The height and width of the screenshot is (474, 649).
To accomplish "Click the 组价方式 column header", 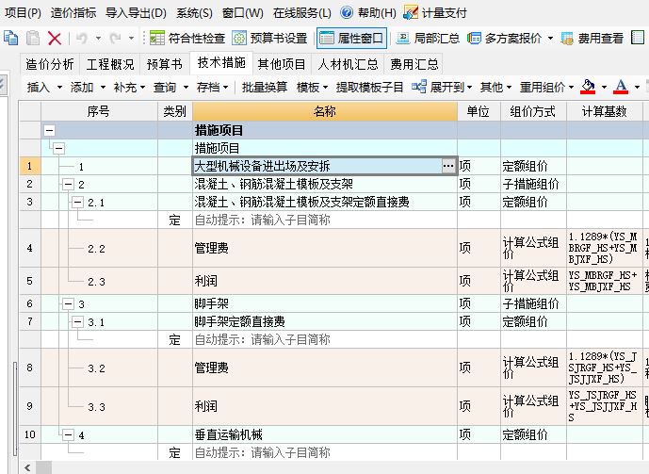I will point(533,111).
